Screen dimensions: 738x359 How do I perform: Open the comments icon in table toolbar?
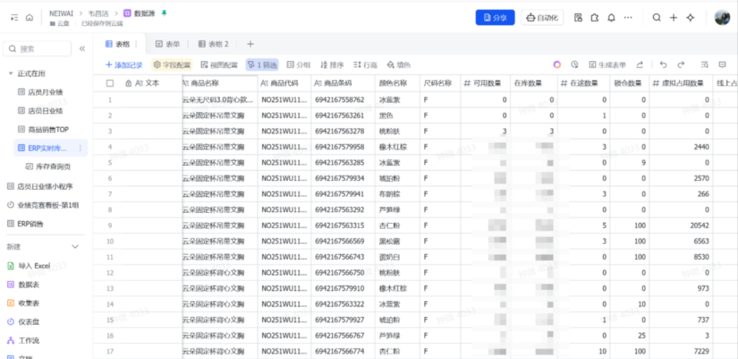(722, 65)
